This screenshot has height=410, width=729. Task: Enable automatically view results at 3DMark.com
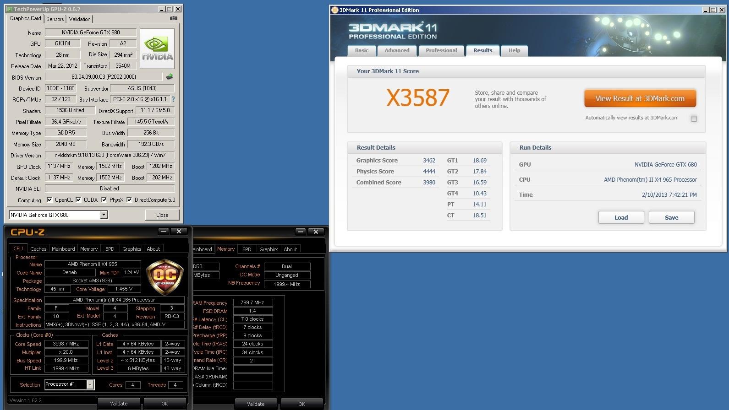[694, 119]
